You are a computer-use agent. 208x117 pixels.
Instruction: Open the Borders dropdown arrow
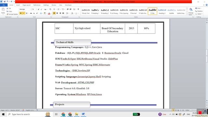click(x=78, y=13)
